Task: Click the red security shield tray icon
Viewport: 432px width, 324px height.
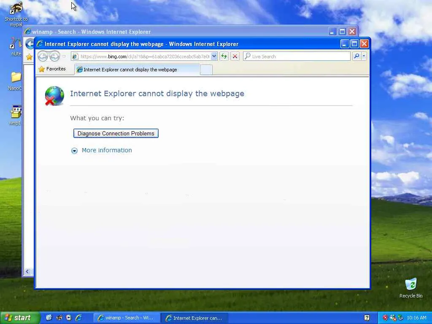Action: [385, 318]
